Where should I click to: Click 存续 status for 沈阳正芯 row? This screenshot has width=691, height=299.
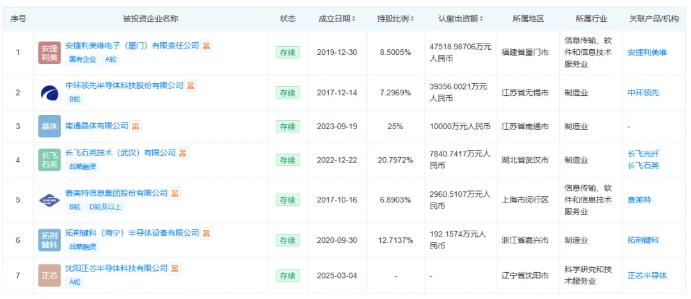pos(288,275)
